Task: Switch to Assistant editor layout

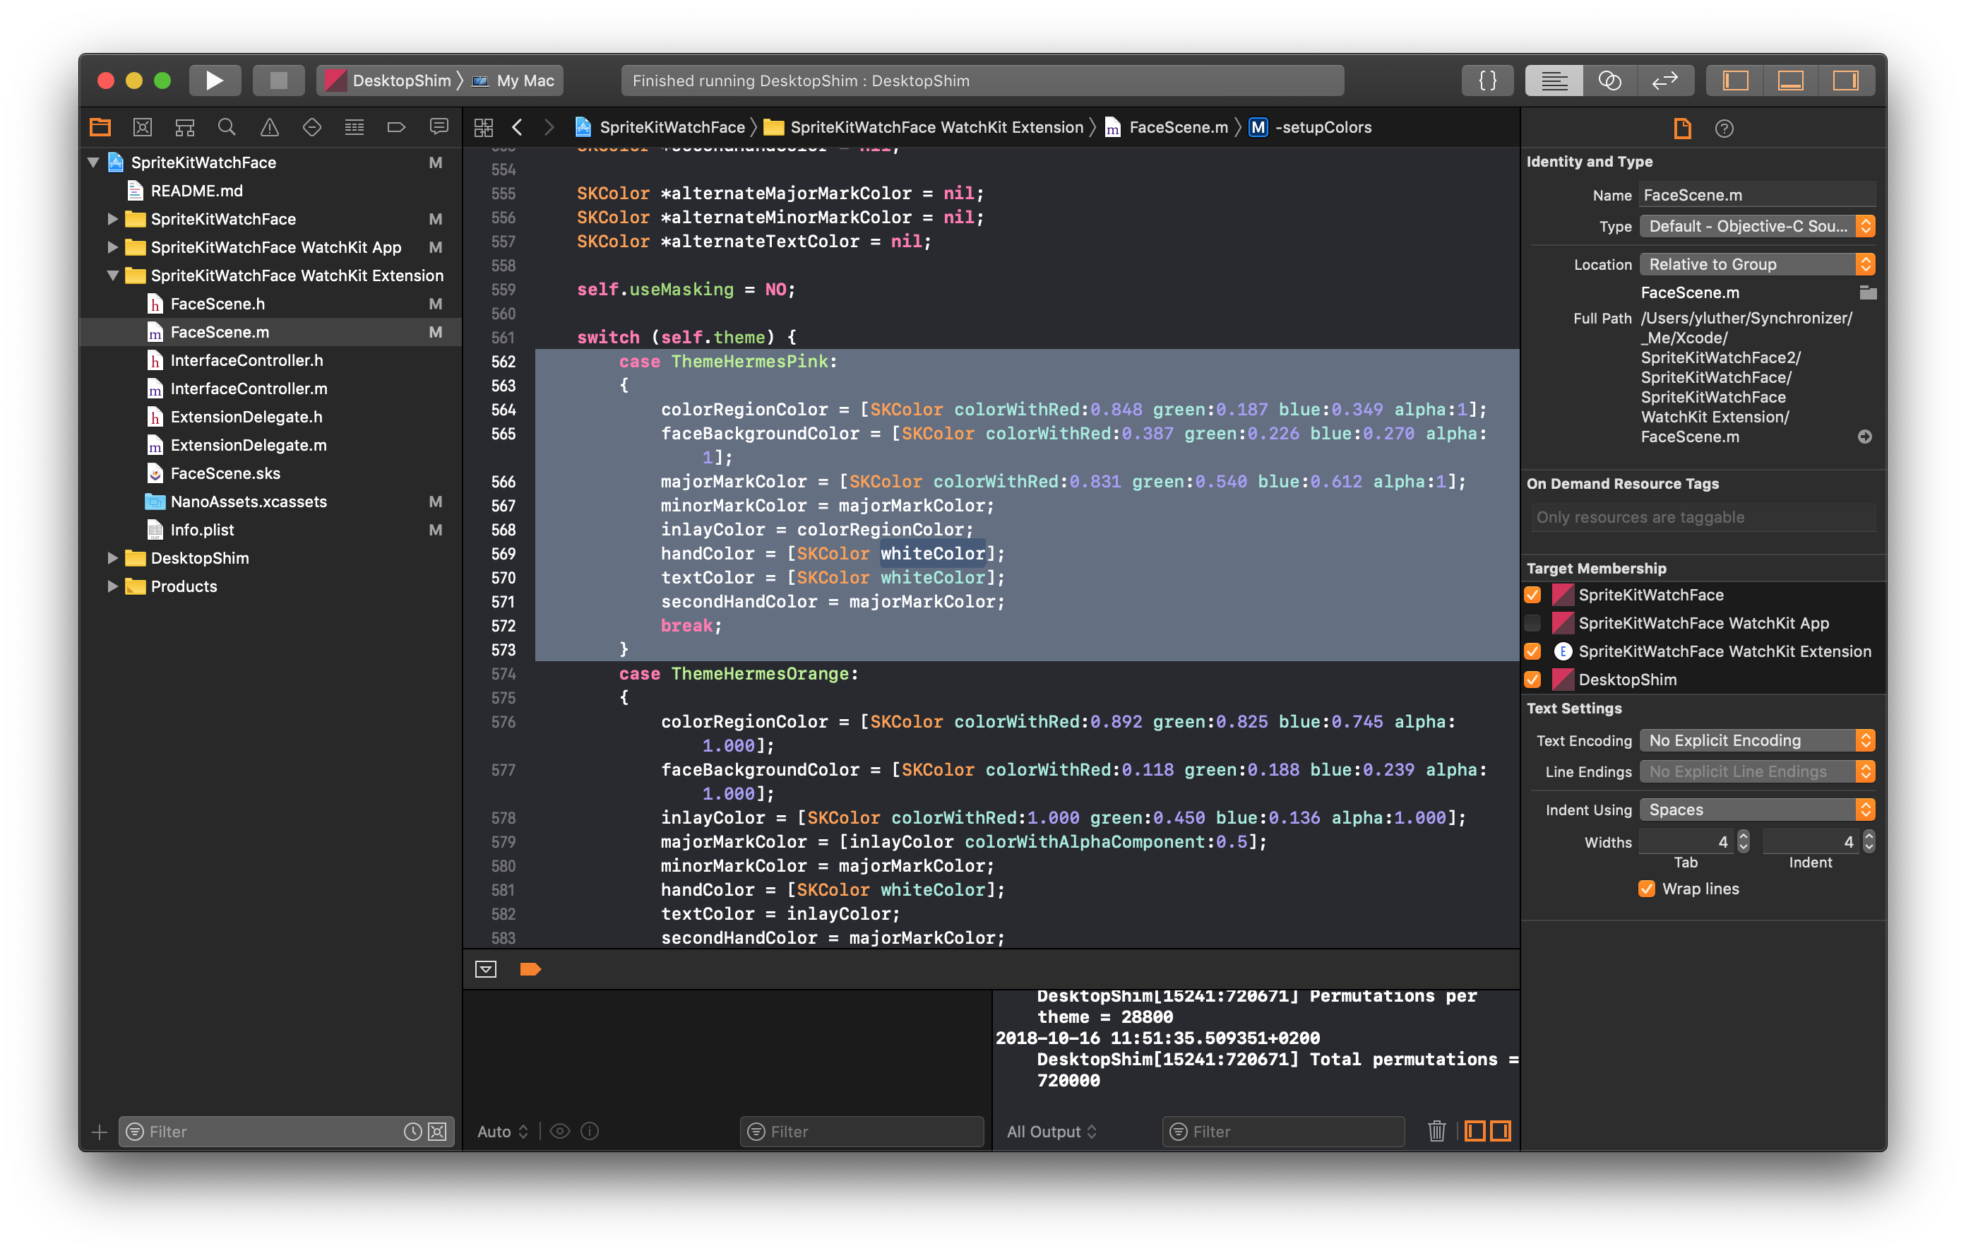Action: click(1609, 80)
